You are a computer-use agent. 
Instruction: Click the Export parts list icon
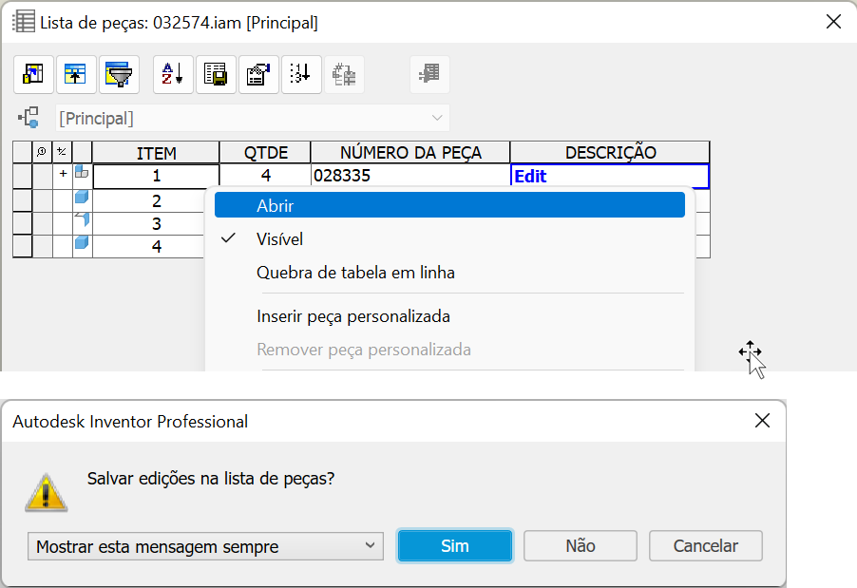click(x=216, y=74)
